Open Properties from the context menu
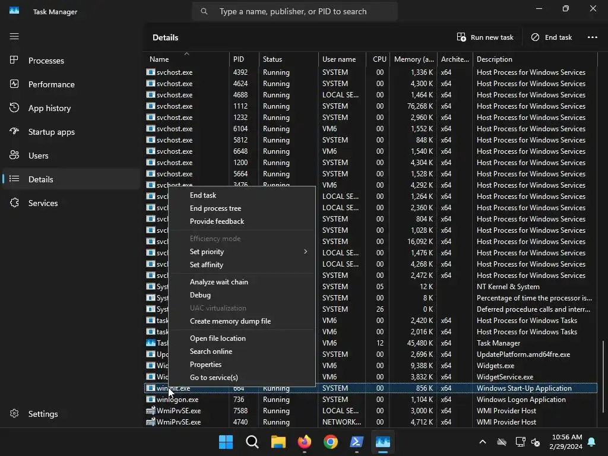Image resolution: width=608 pixels, height=456 pixels. pyautogui.click(x=242, y=365)
